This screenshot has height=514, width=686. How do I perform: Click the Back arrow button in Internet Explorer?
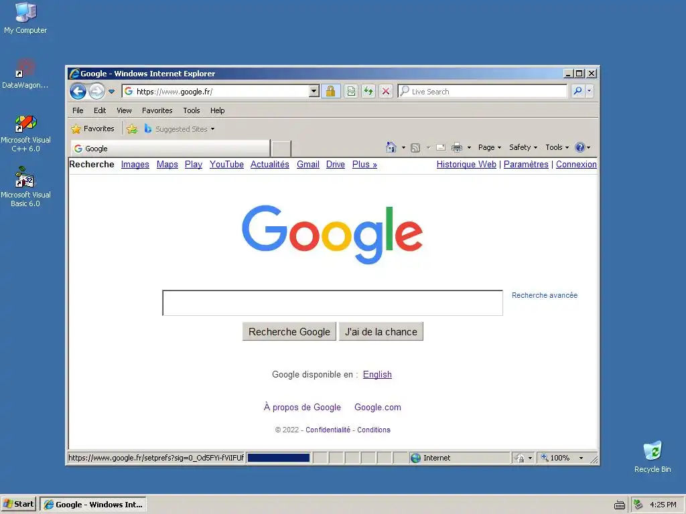[x=78, y=91]
